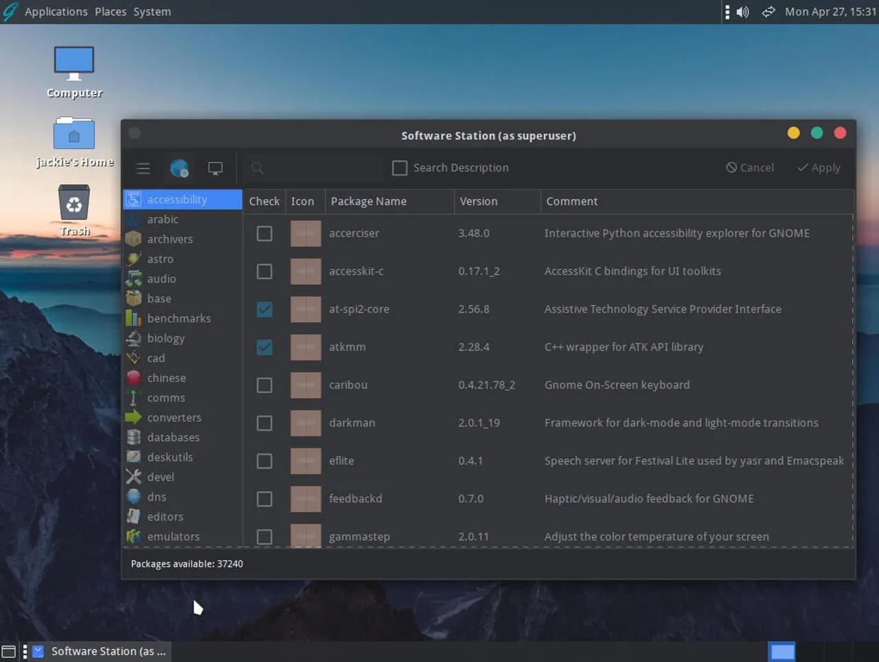Click the gammastep package name
The width and height of the screenshot is (879, 662).
click(359, 537)
